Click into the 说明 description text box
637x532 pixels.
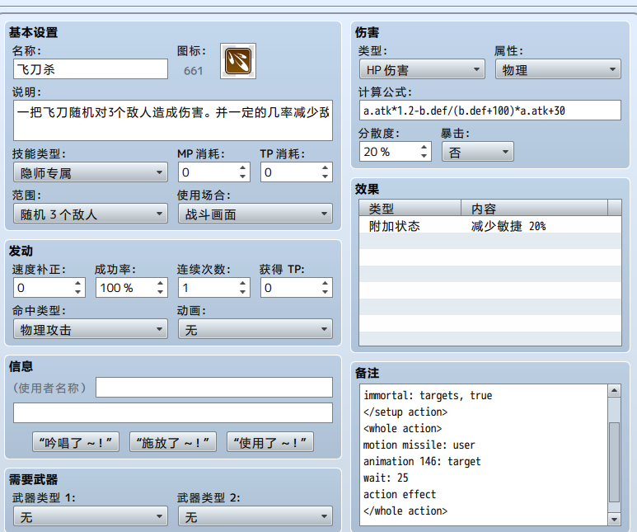coord(173,120)
